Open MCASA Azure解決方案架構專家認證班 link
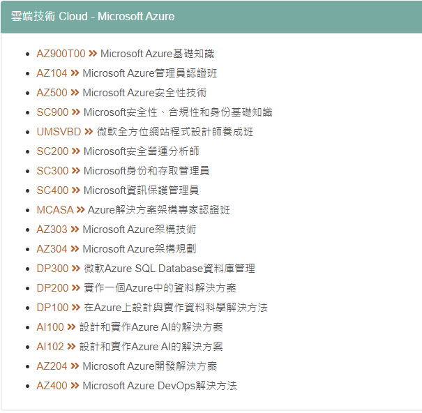Viewport: 422px width, 413px height. click(133, 210)
